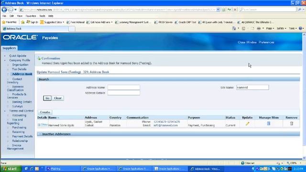Click the browser Forward arrow button
The image size is (306, 172).
pyautogui.click(x=11, y=10)
